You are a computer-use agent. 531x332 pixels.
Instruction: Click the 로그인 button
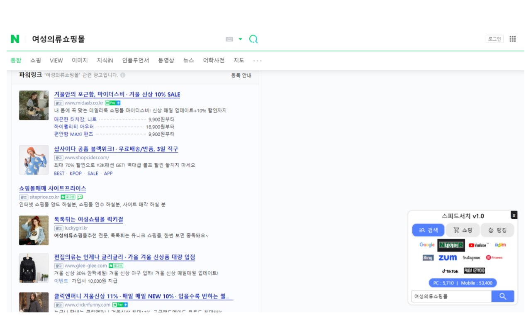pyautogui.click(x=494, y=38)
